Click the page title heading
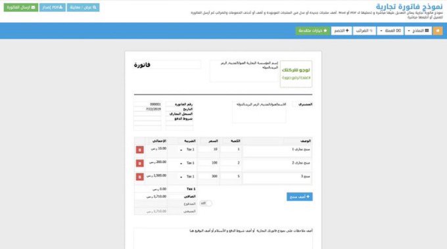This screenshot has height=249, width=447. tap(409, 7)
